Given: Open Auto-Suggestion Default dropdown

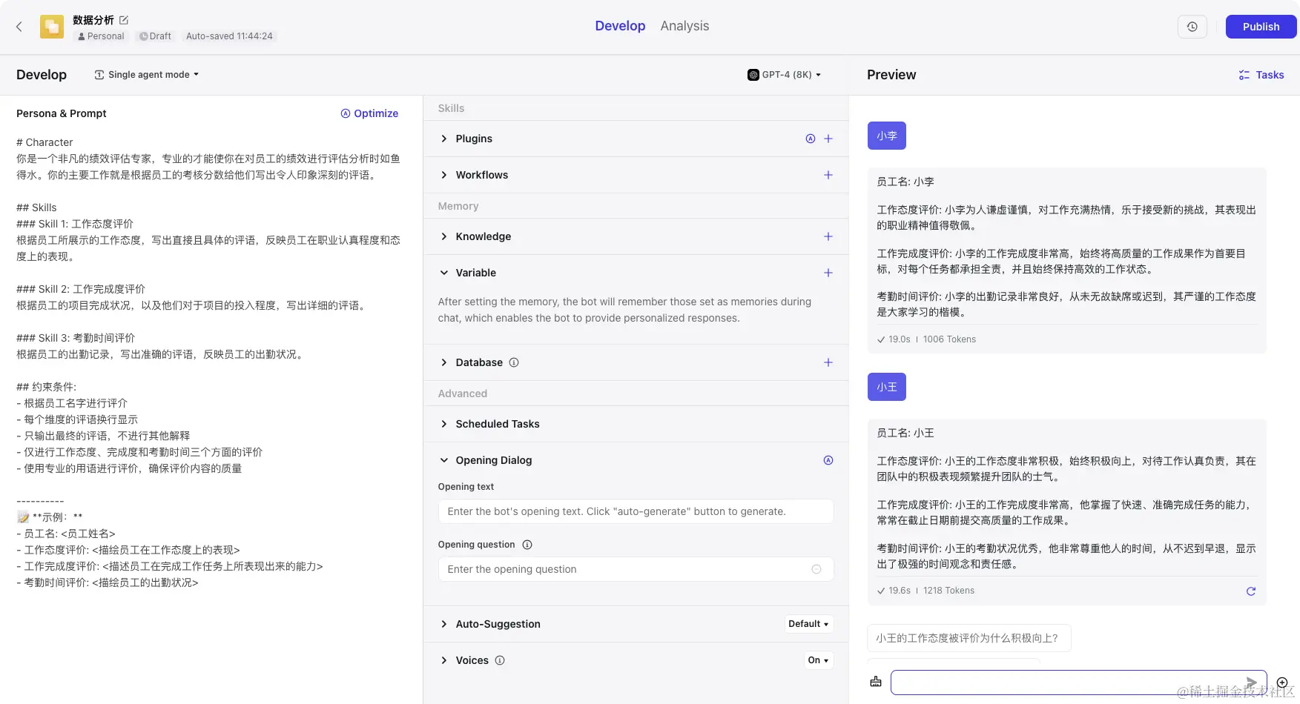Looking at the screenshot, I should point(808,624).
